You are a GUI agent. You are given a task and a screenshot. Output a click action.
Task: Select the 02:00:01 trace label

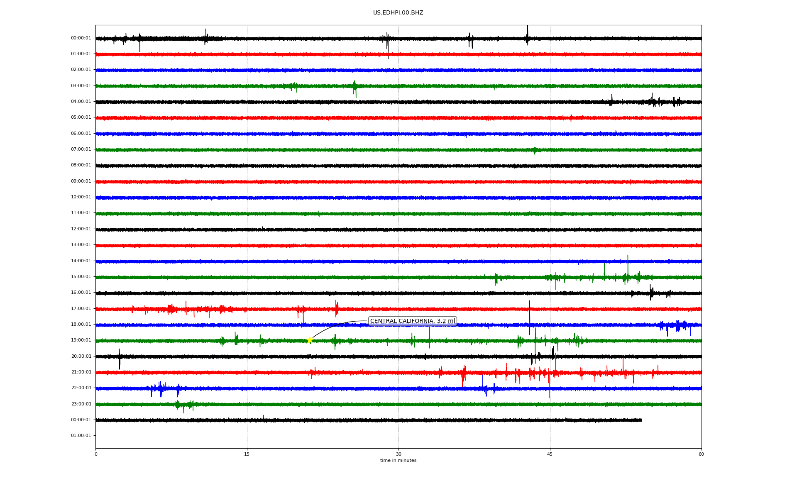[x=81, y=70]
